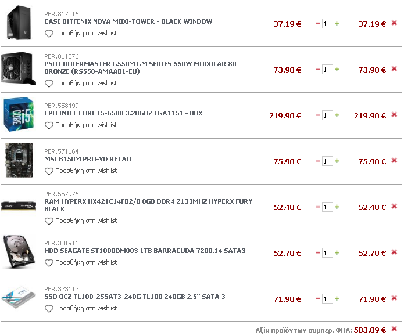404x336 pixels.
Task: Delete MSI B150M PRO-VD motherboard row
Action: pyautogui.click(x=394, y=161)
